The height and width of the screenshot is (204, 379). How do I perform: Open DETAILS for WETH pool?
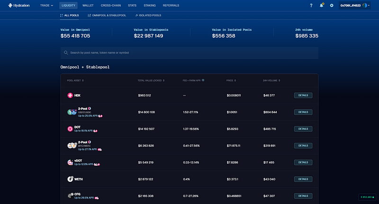pos(303,179)
